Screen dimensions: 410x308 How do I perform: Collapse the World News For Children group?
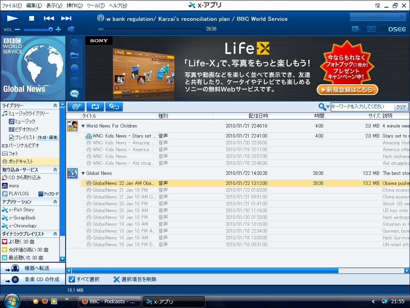coord(83,126)
